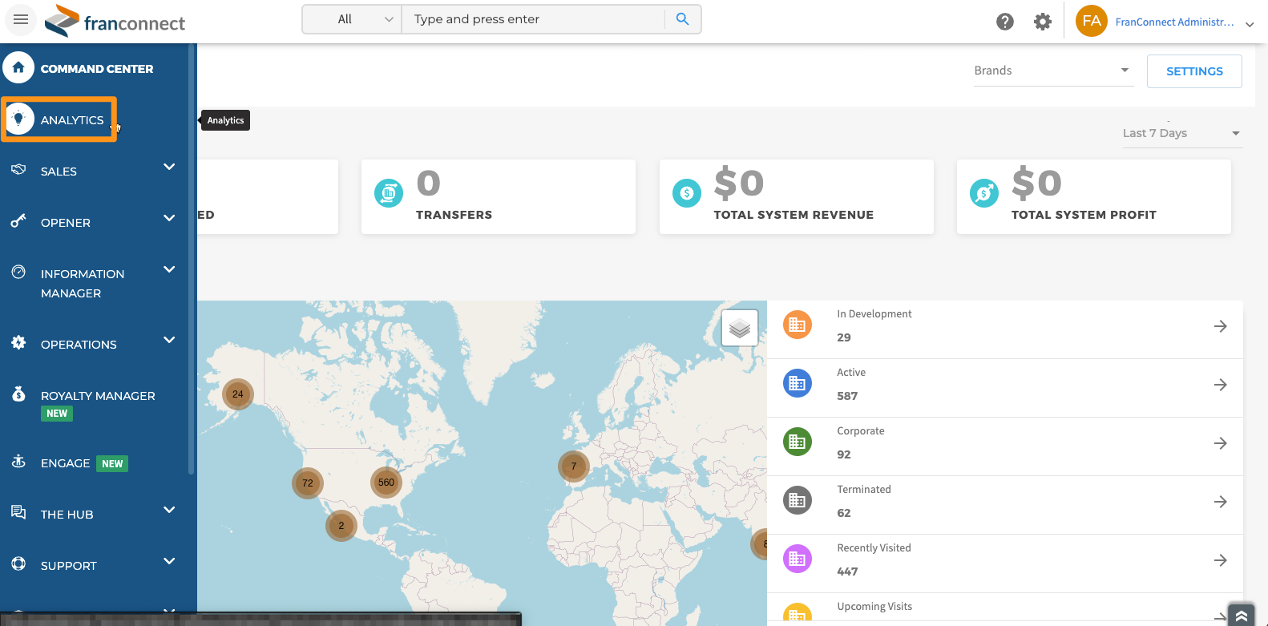This screenshot has height=626, width=1268.
Task: Click the Recently Visited purple building icon
Action: tap(798, 559)
